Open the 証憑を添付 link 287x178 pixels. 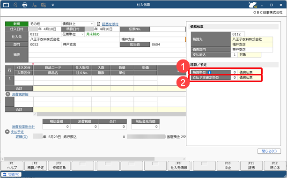(x=110, y=24)
